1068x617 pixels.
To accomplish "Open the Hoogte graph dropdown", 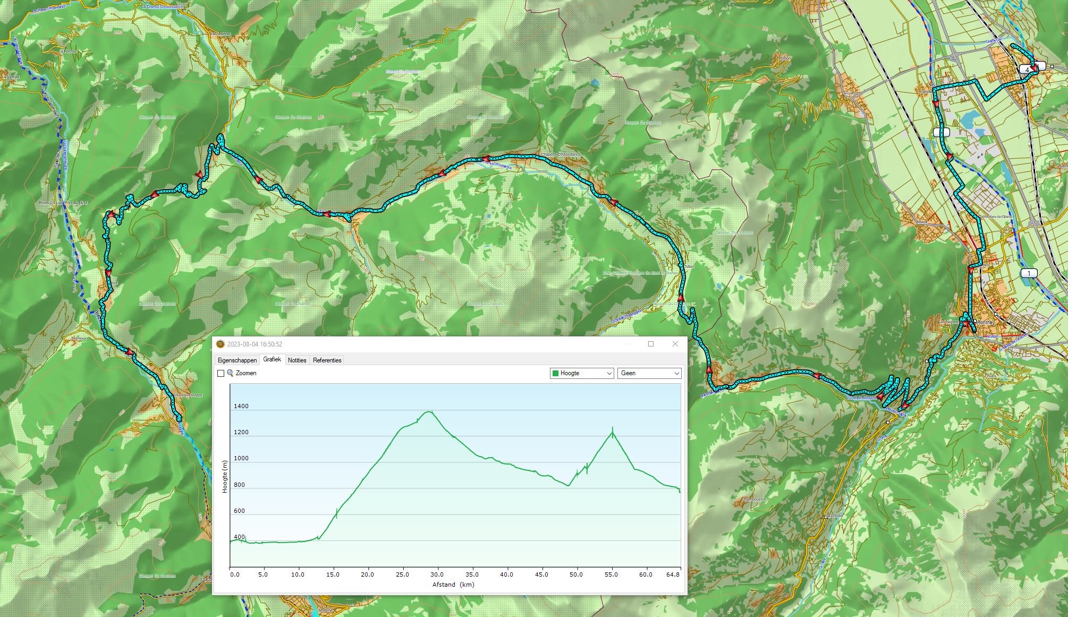I will [x=582, y=373].
